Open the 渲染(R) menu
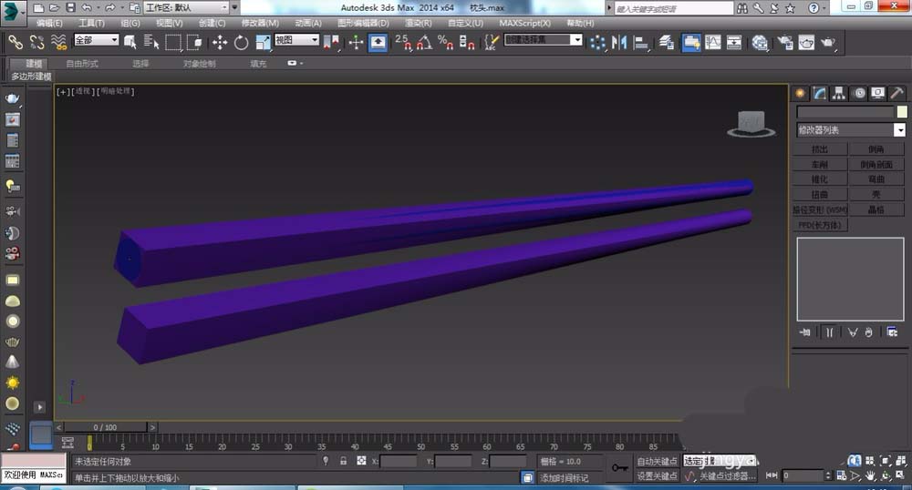 pos(419,23)
